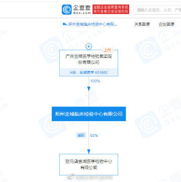Open the 郑州金域临床检验中心有限... header link

pos(93,24)
